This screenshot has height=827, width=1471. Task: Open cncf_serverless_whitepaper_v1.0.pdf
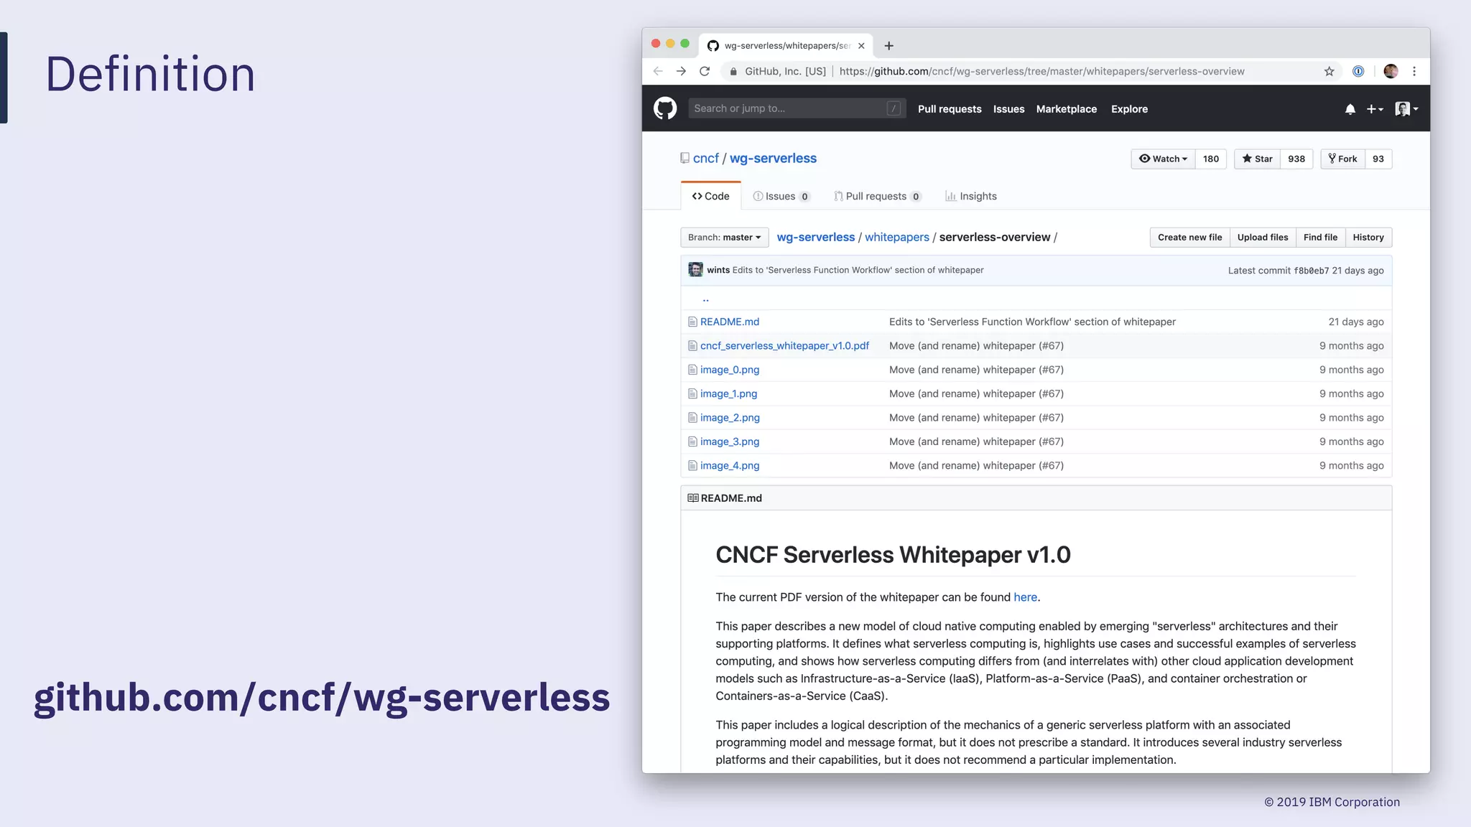784,346
